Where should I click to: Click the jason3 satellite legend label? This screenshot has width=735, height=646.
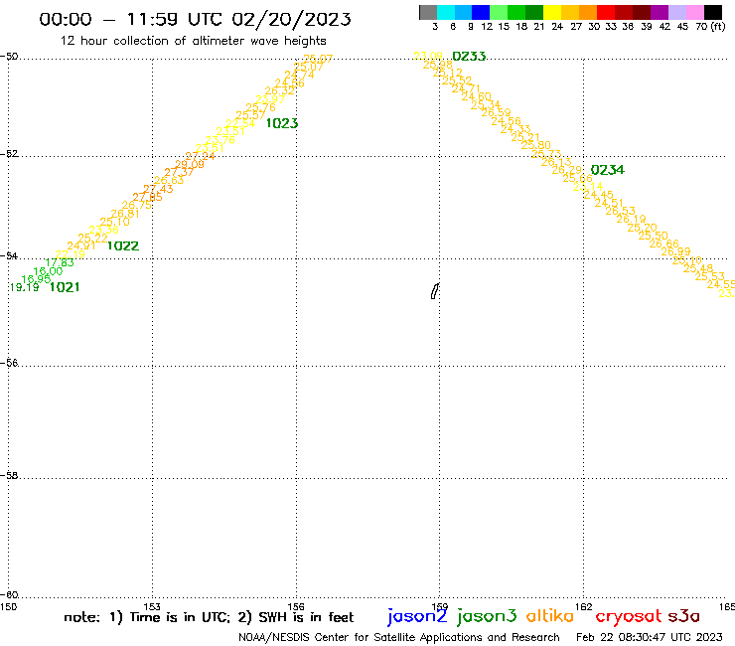point(487,616)
